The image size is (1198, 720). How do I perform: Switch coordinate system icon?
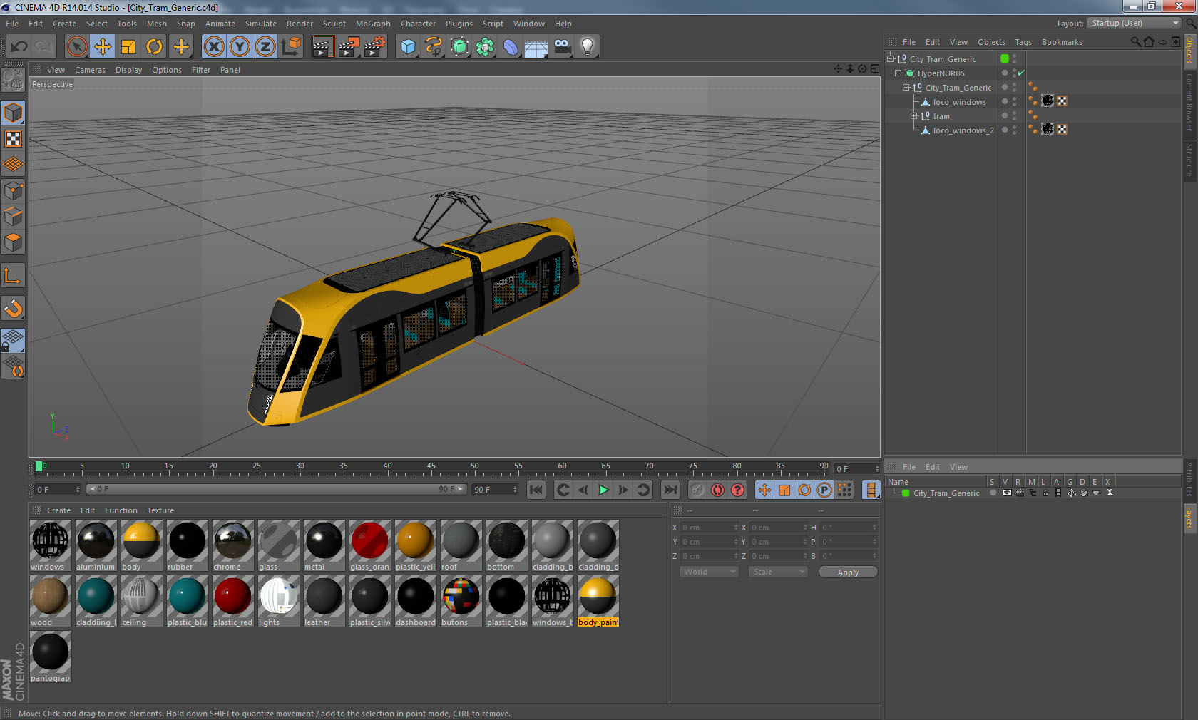(x=291, y=47)
